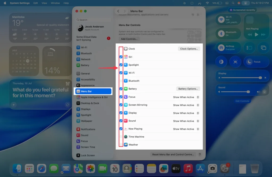Launch FaceTime from the Dock
The height and width of the screenshot is (177, 272).
coord(103,168)
